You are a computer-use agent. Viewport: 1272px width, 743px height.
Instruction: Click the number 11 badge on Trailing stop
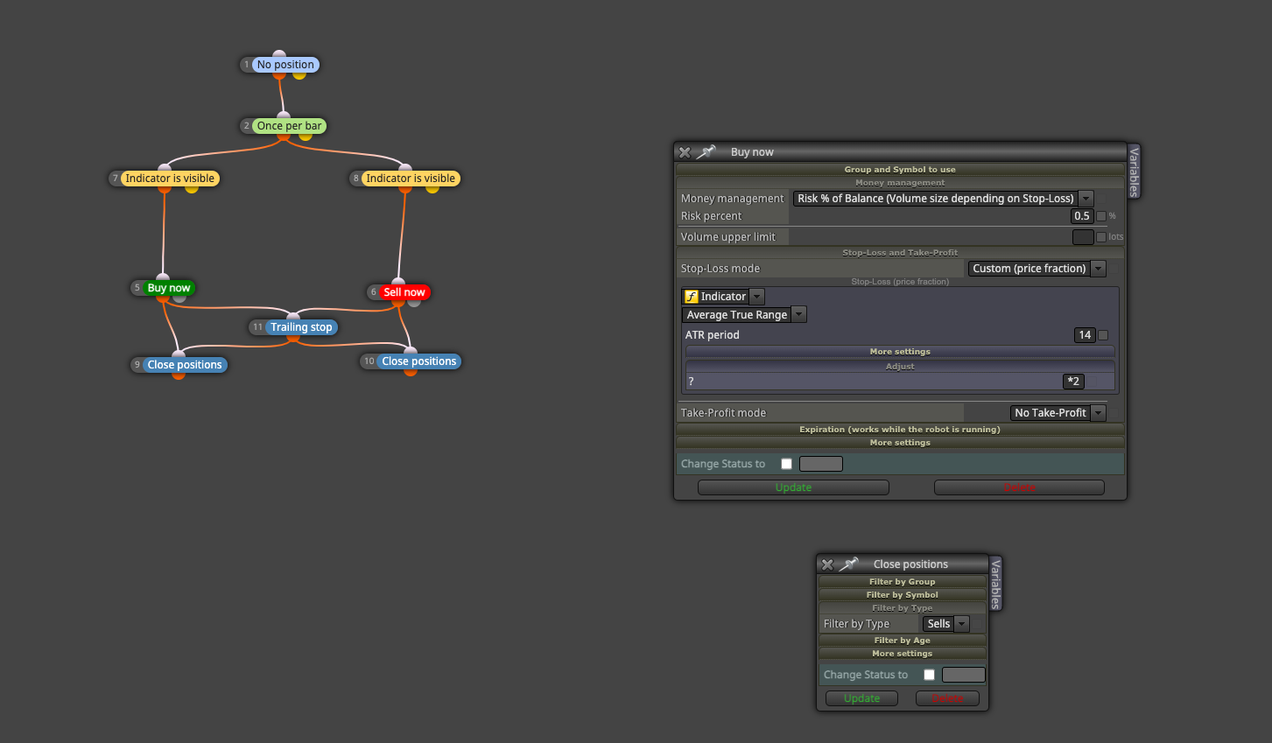click(257, 327)
